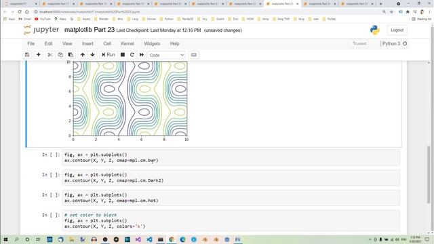434x244 pixels.
Task: Open the cell type Code dropdown
Action: [167, 55]
